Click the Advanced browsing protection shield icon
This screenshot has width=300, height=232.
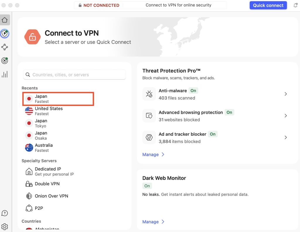149,116
